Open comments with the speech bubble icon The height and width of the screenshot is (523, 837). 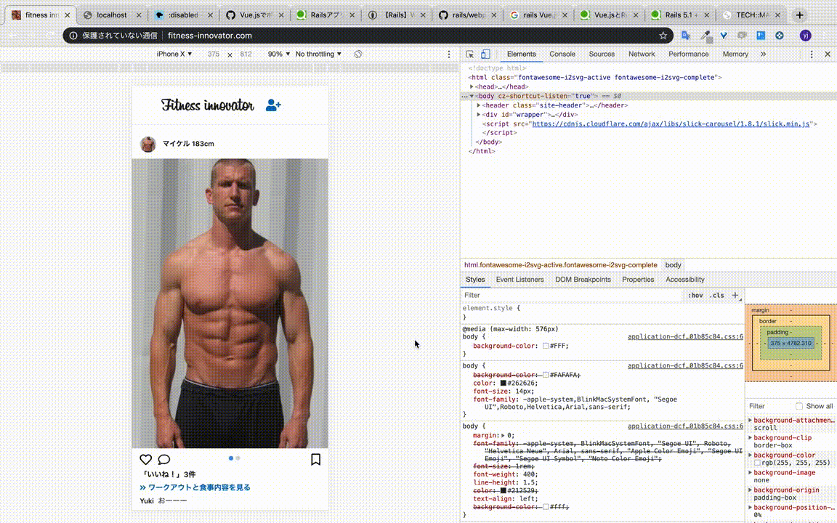[164, 460]
